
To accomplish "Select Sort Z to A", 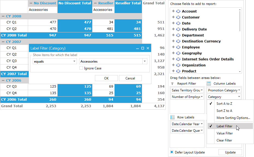I will tap(224, 111).
